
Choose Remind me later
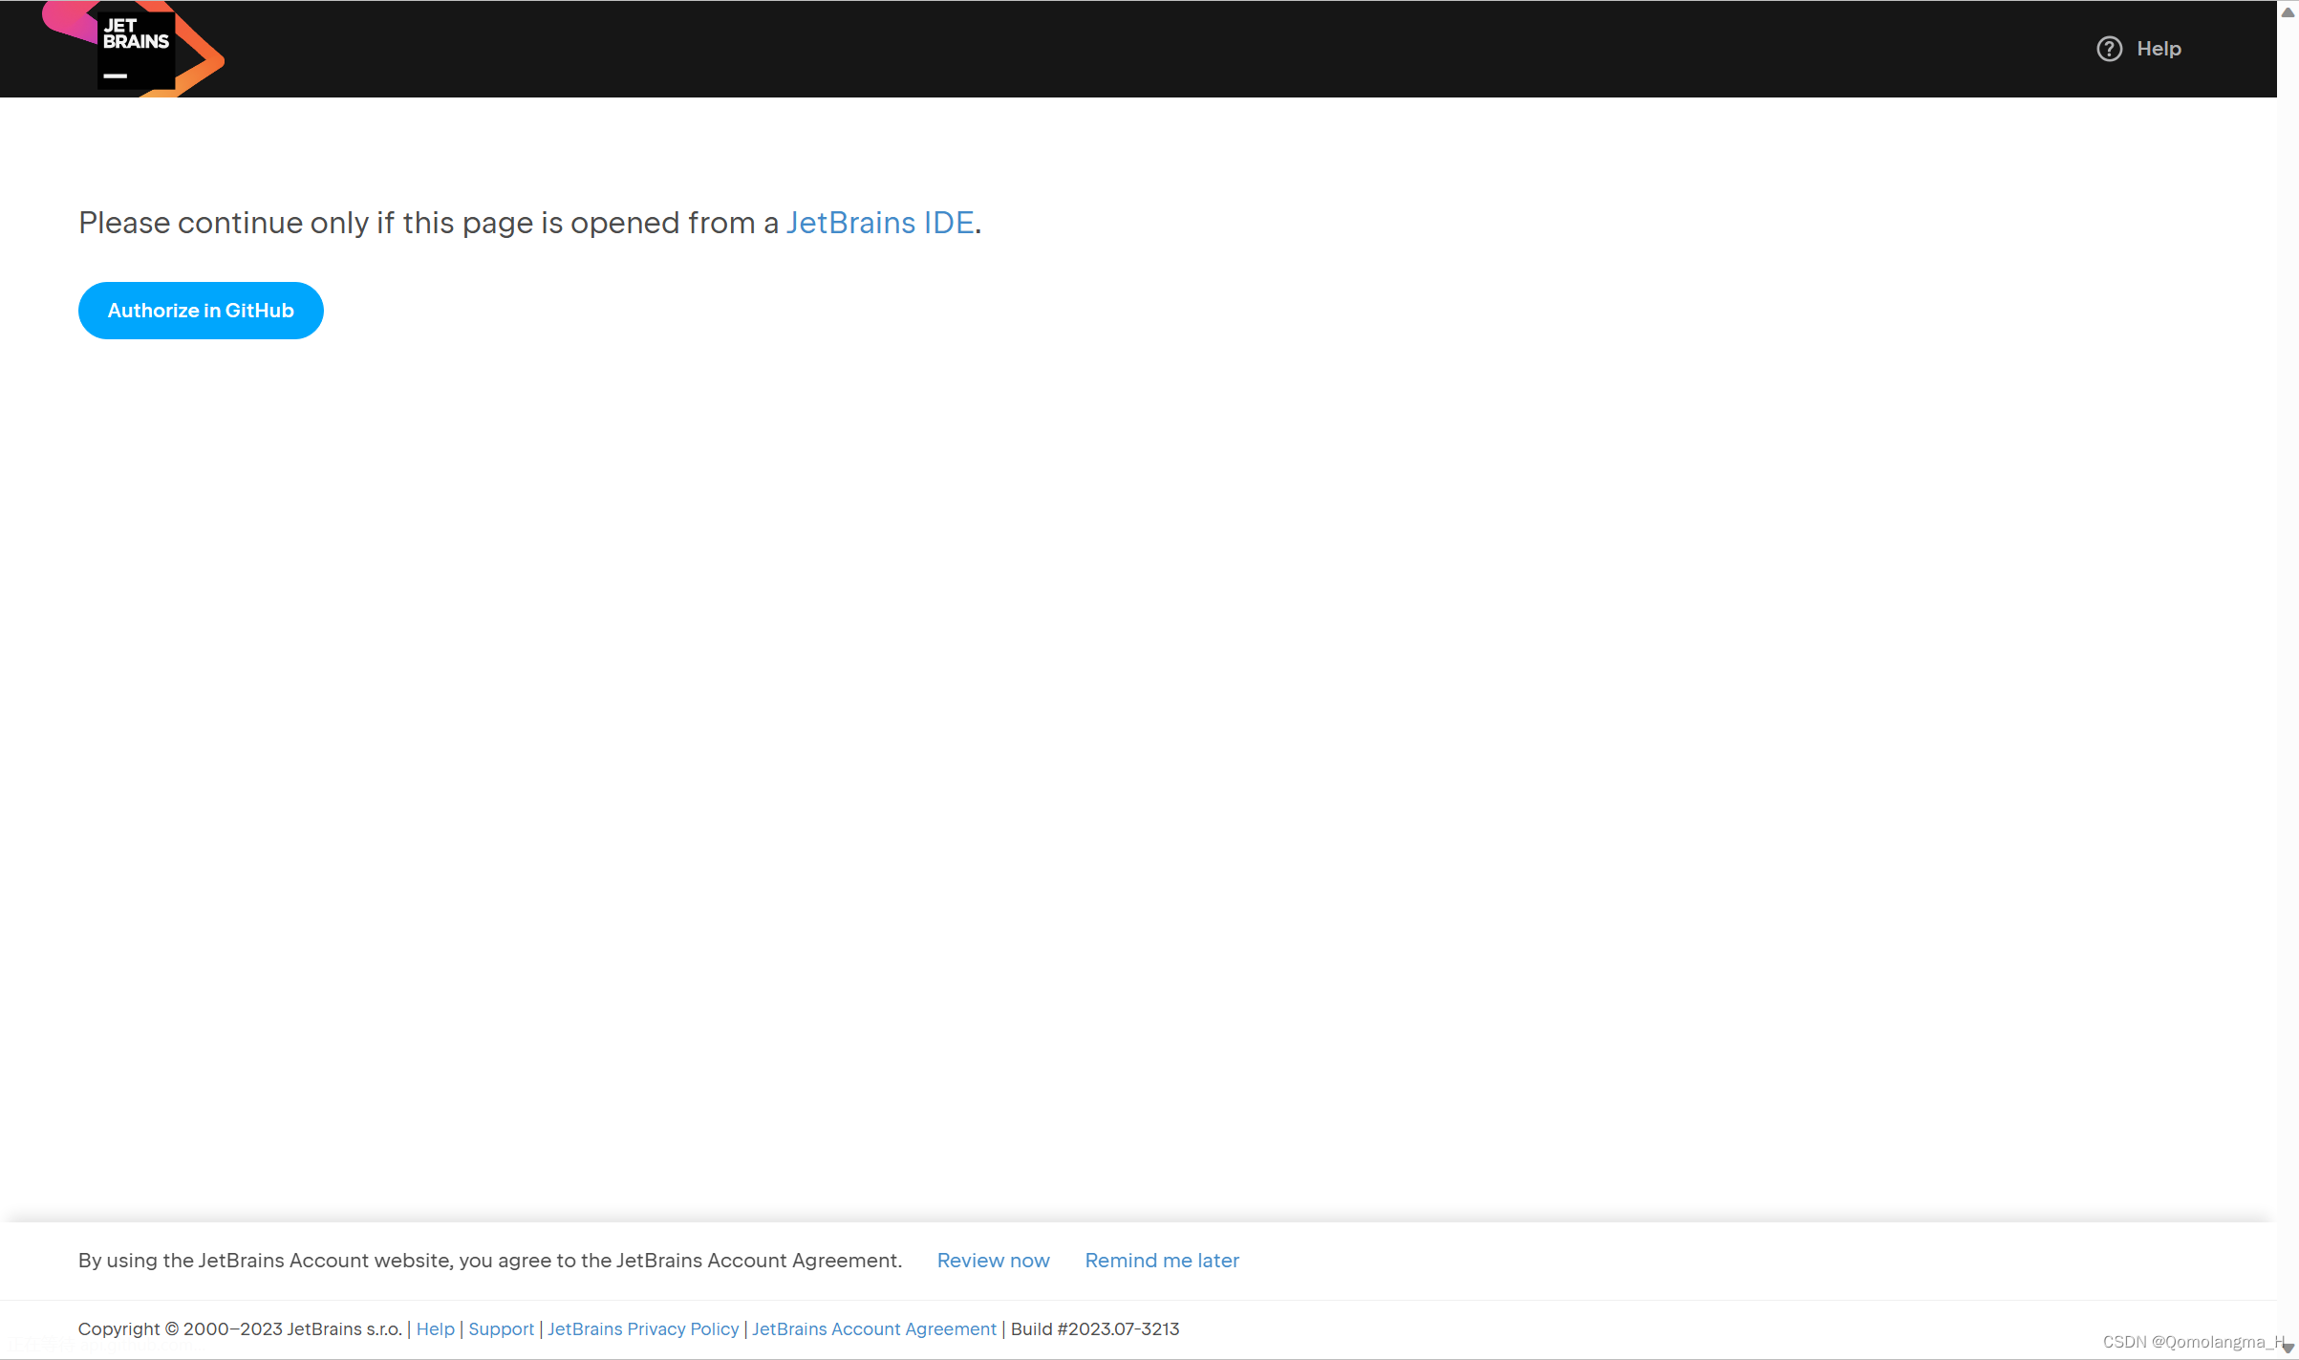click(x=1161, y=1261)
